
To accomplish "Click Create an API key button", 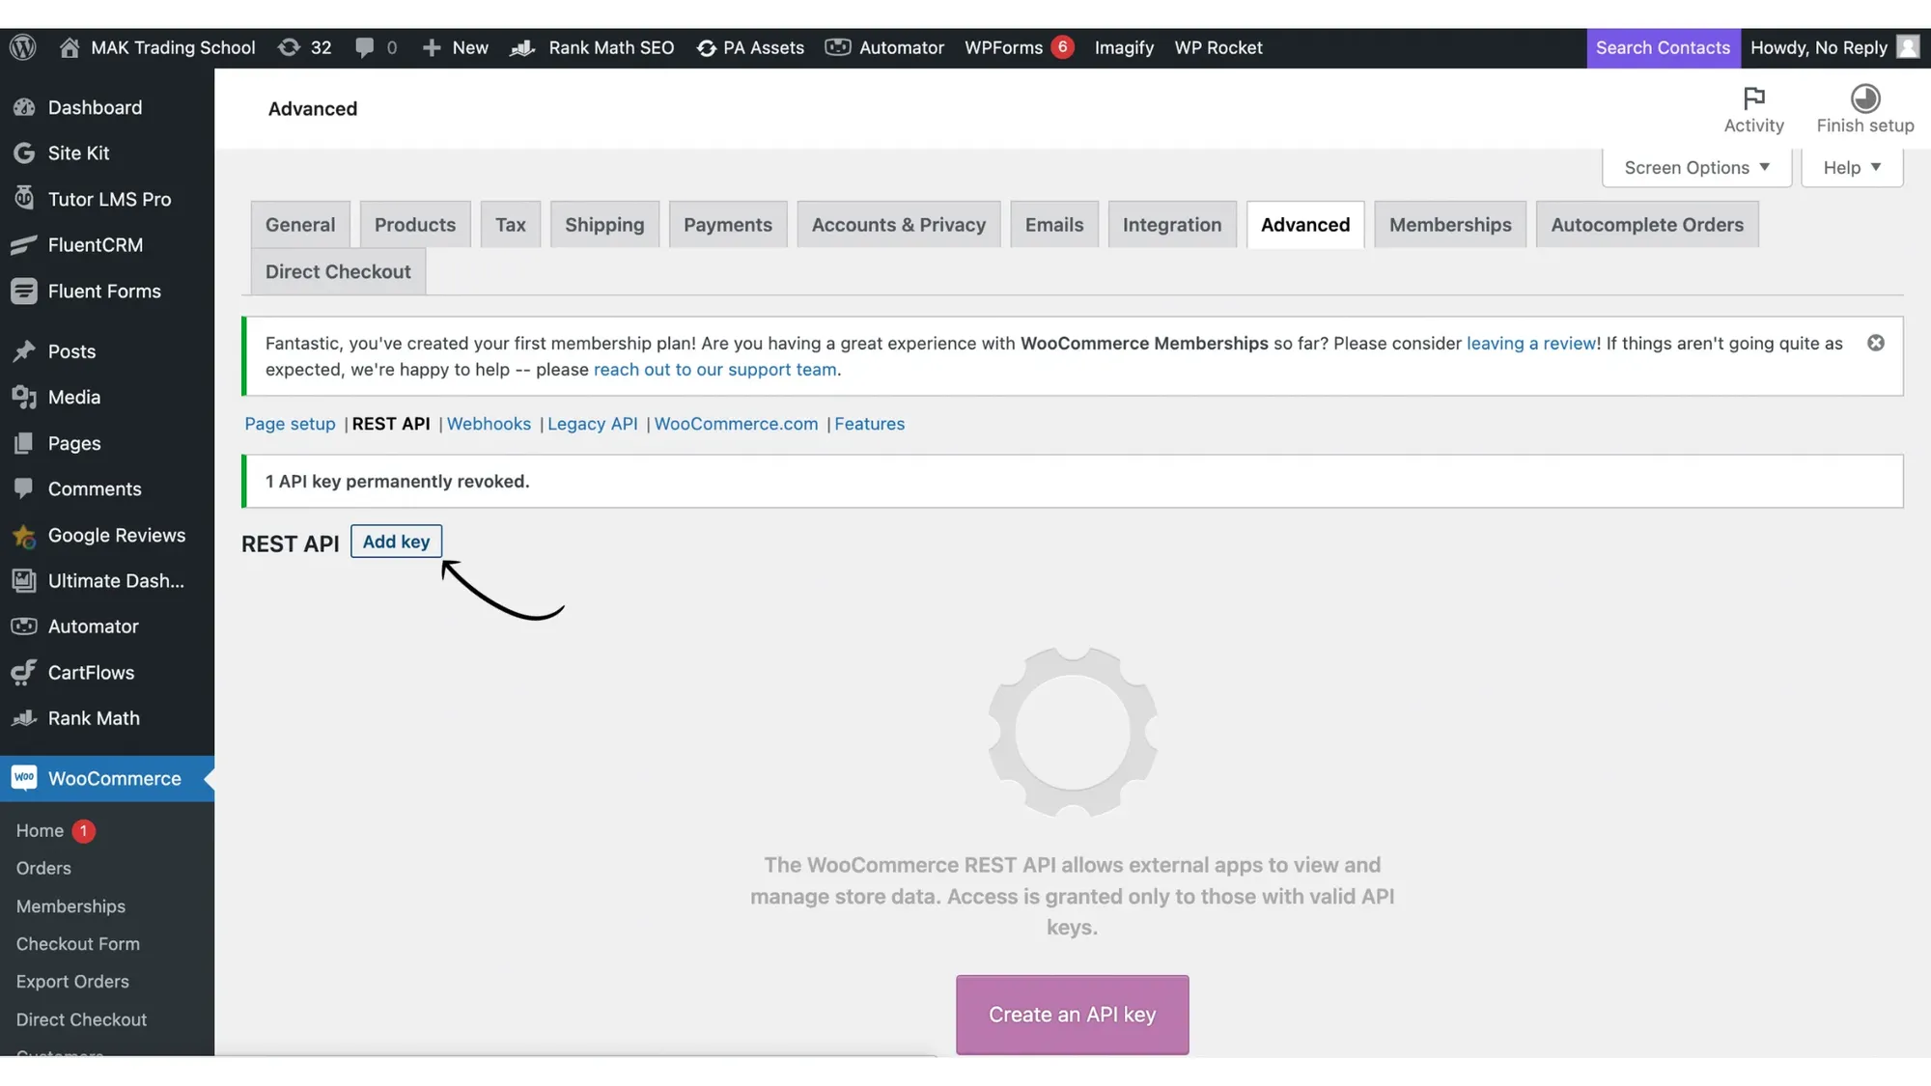I will coord(1072,1015).
